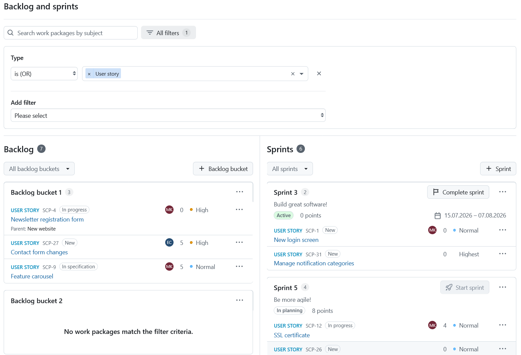Click the MK avatar on SCP-4 row
This screenshot has height=355, width=521.
pos(170,210)
